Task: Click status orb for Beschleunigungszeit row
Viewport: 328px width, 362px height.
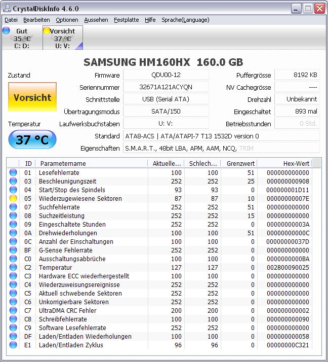Action: point(13,181)
